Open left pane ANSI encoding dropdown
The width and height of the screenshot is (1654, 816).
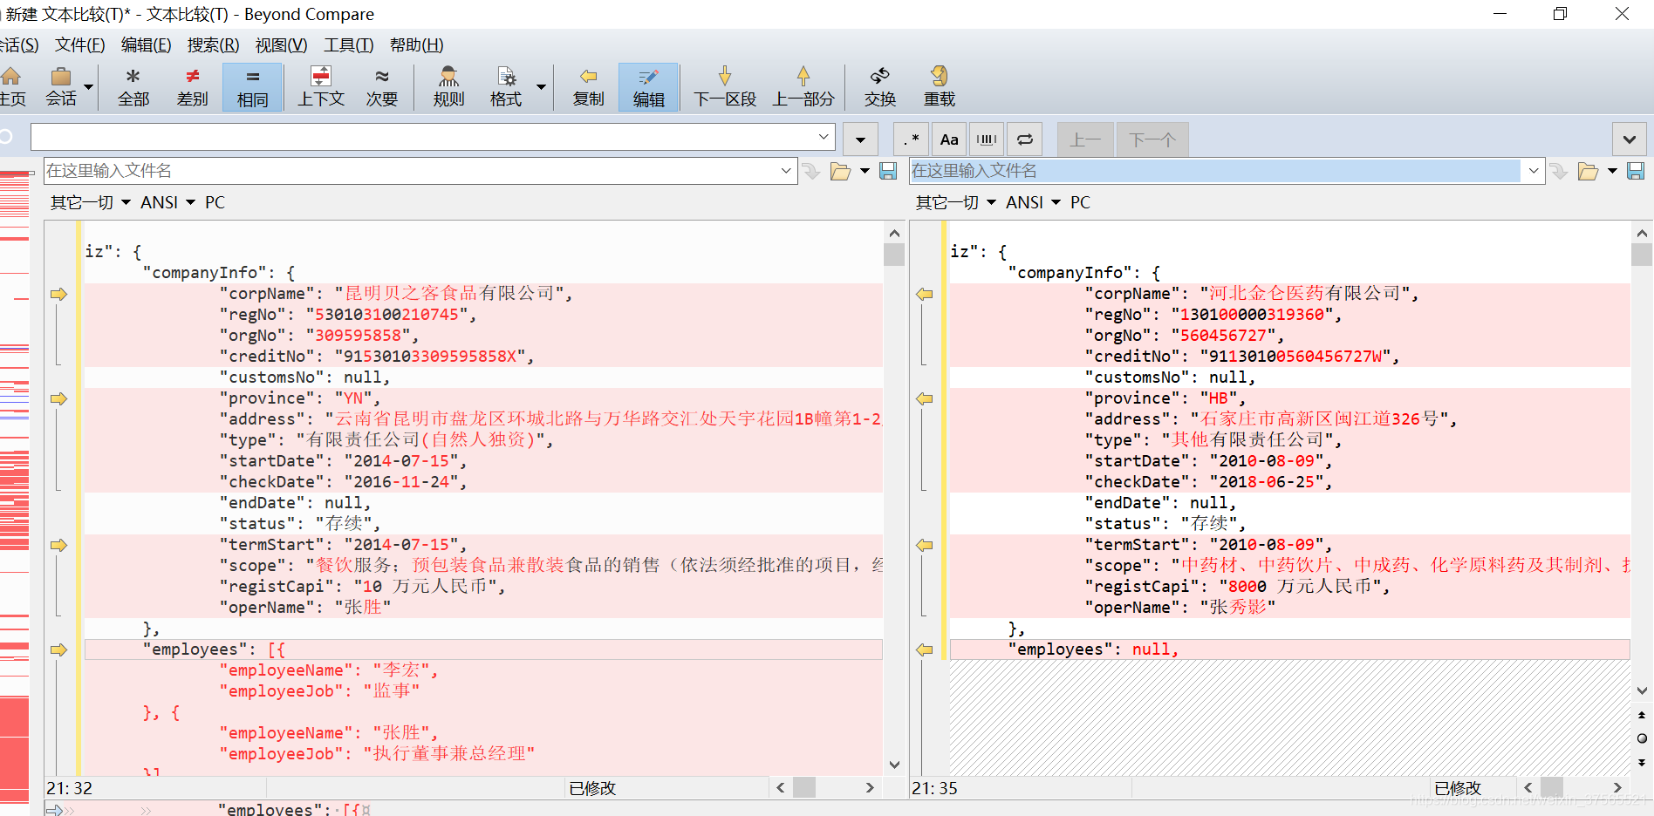tap(167, 202)
